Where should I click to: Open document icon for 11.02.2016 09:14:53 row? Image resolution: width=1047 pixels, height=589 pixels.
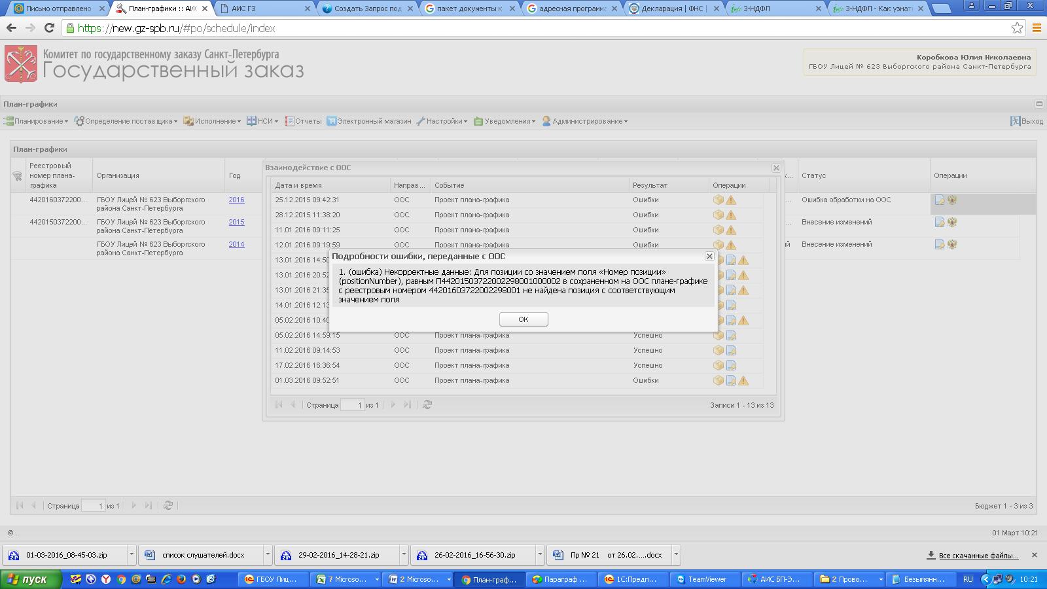pyautogui.click(x=731, y=350)
